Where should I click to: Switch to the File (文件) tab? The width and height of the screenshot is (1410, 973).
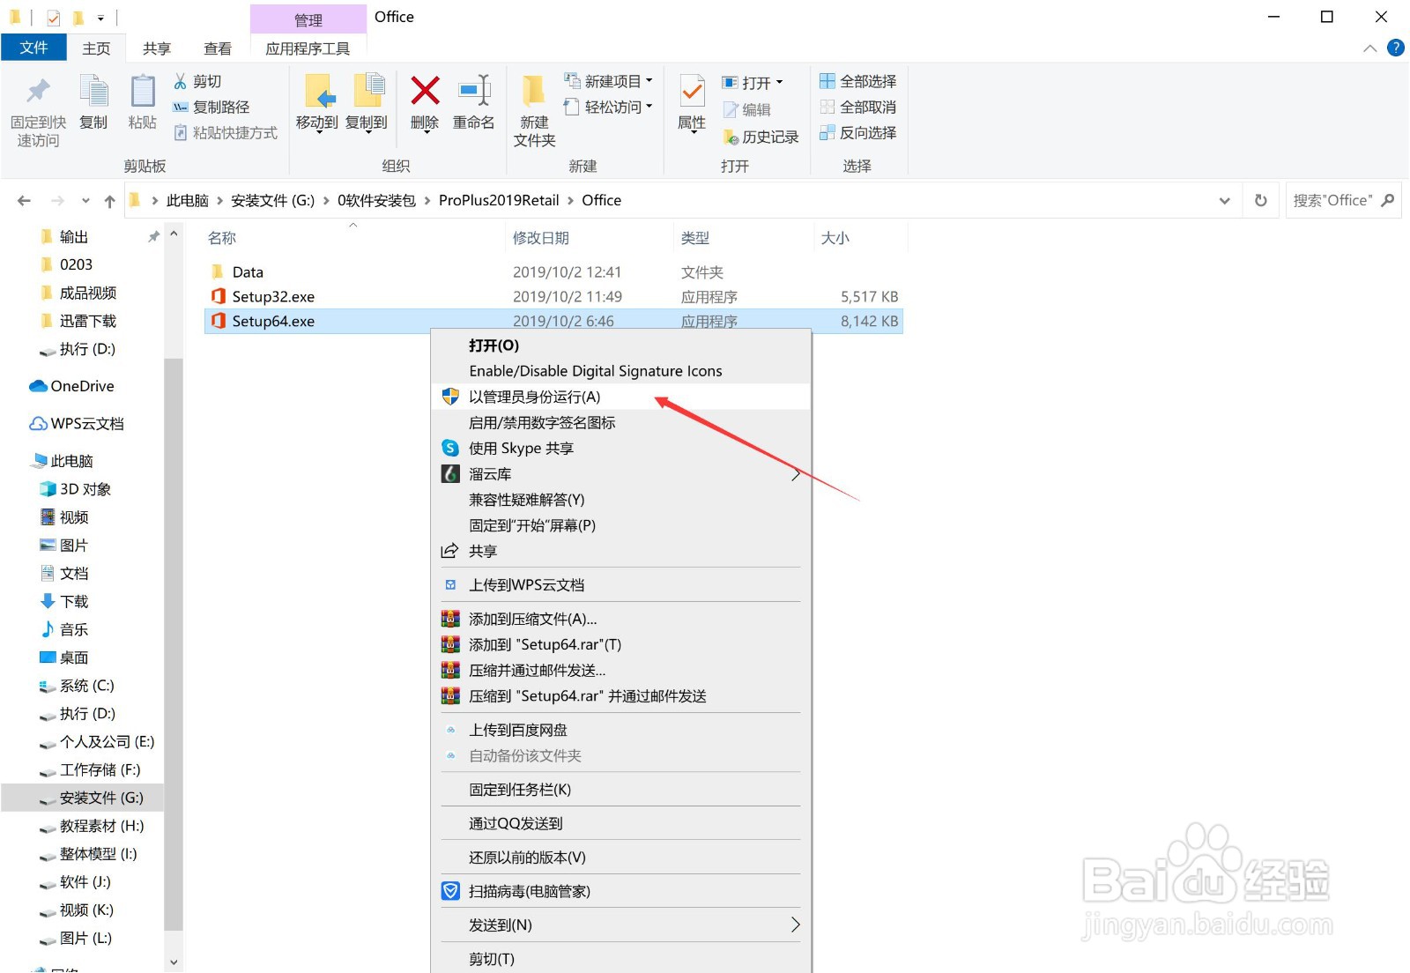33,48
